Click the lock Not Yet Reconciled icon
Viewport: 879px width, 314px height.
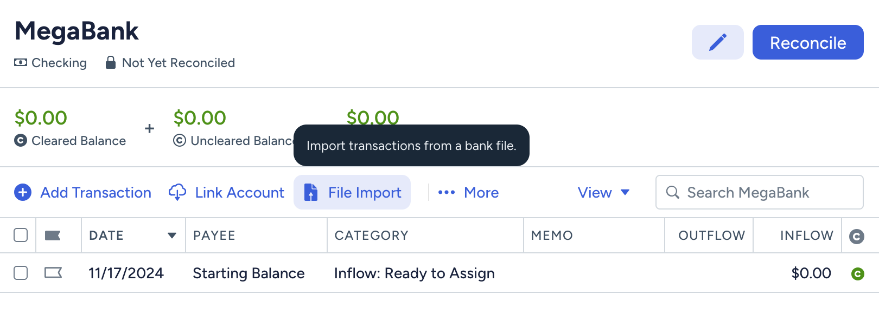[x=110, y=62]
